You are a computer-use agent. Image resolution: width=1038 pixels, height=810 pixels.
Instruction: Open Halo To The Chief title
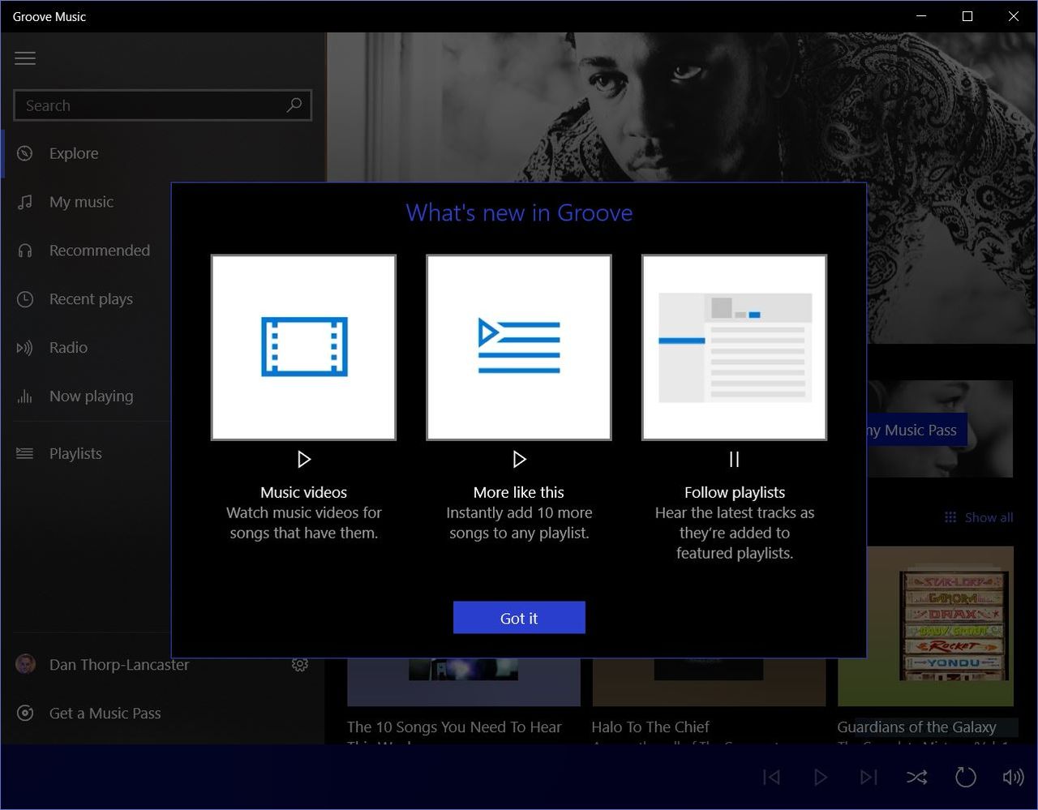point(650,727)
